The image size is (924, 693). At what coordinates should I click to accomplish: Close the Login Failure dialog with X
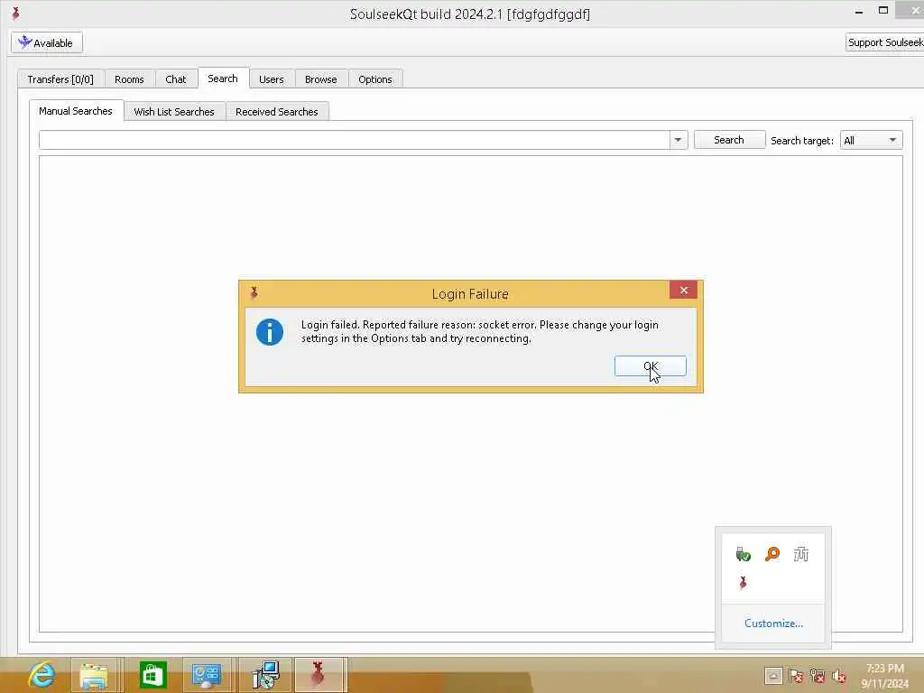(684, 290)
